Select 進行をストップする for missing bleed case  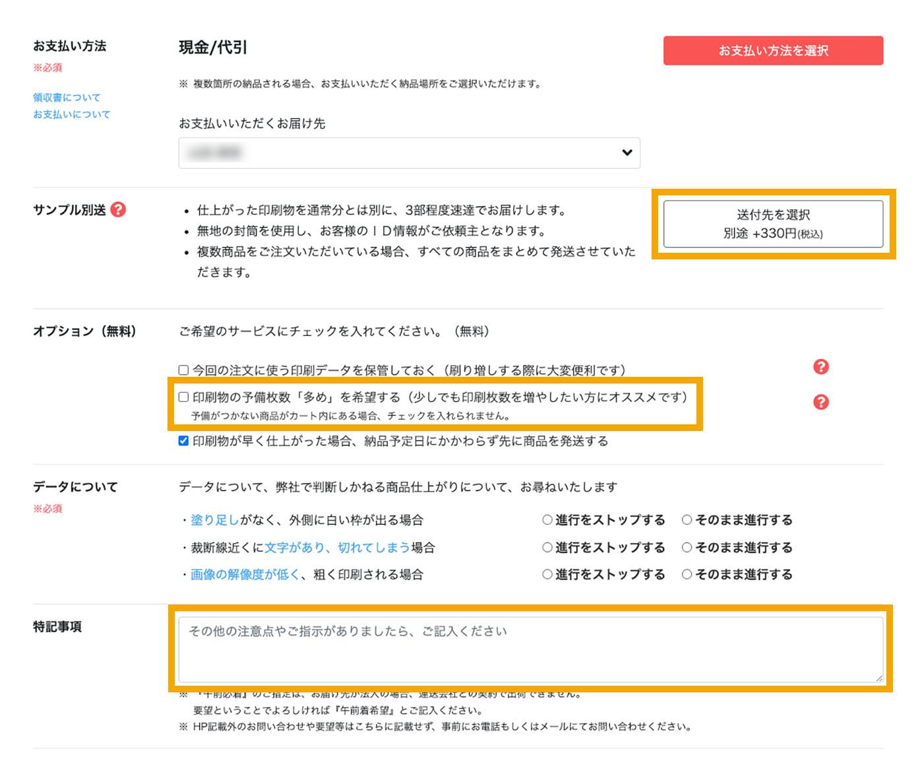tap(547, 519)
